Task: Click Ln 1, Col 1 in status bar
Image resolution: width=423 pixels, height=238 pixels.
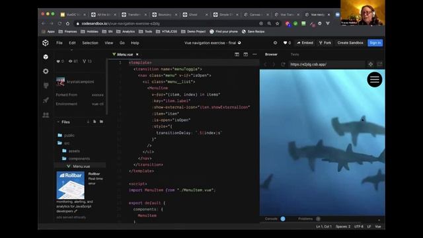Action: coord(324,227)
